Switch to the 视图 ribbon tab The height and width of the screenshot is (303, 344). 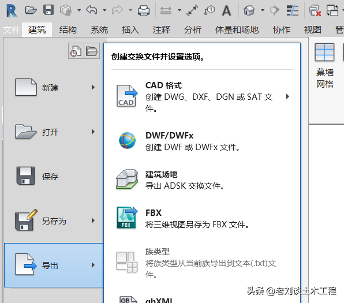[x=313, y=29]
